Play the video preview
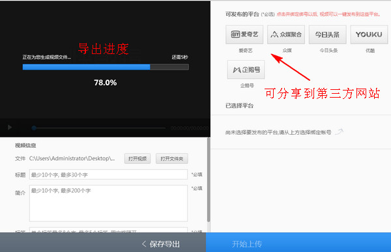 10,128
